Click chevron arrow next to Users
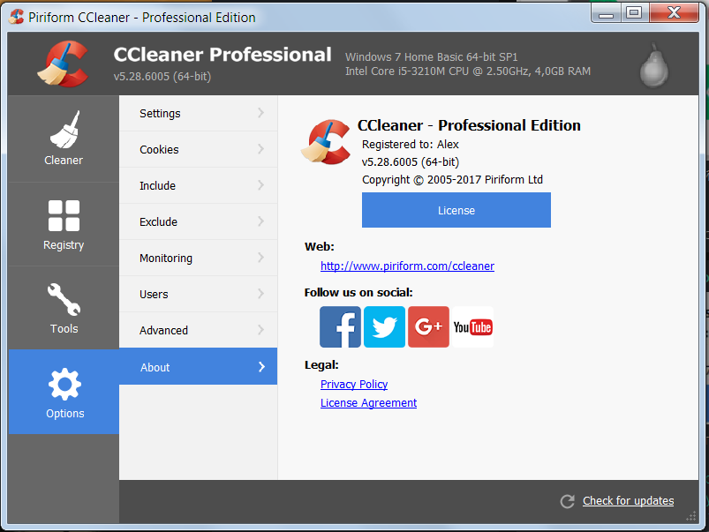The image size is (709, 532). pyautogui.click(x=260, y=294)
